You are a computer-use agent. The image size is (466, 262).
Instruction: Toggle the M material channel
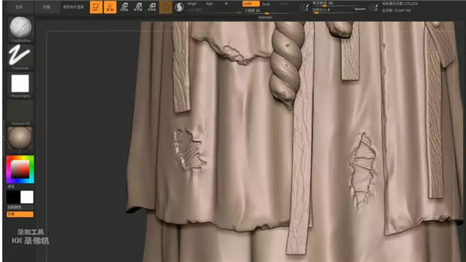(x=226, y=4)
